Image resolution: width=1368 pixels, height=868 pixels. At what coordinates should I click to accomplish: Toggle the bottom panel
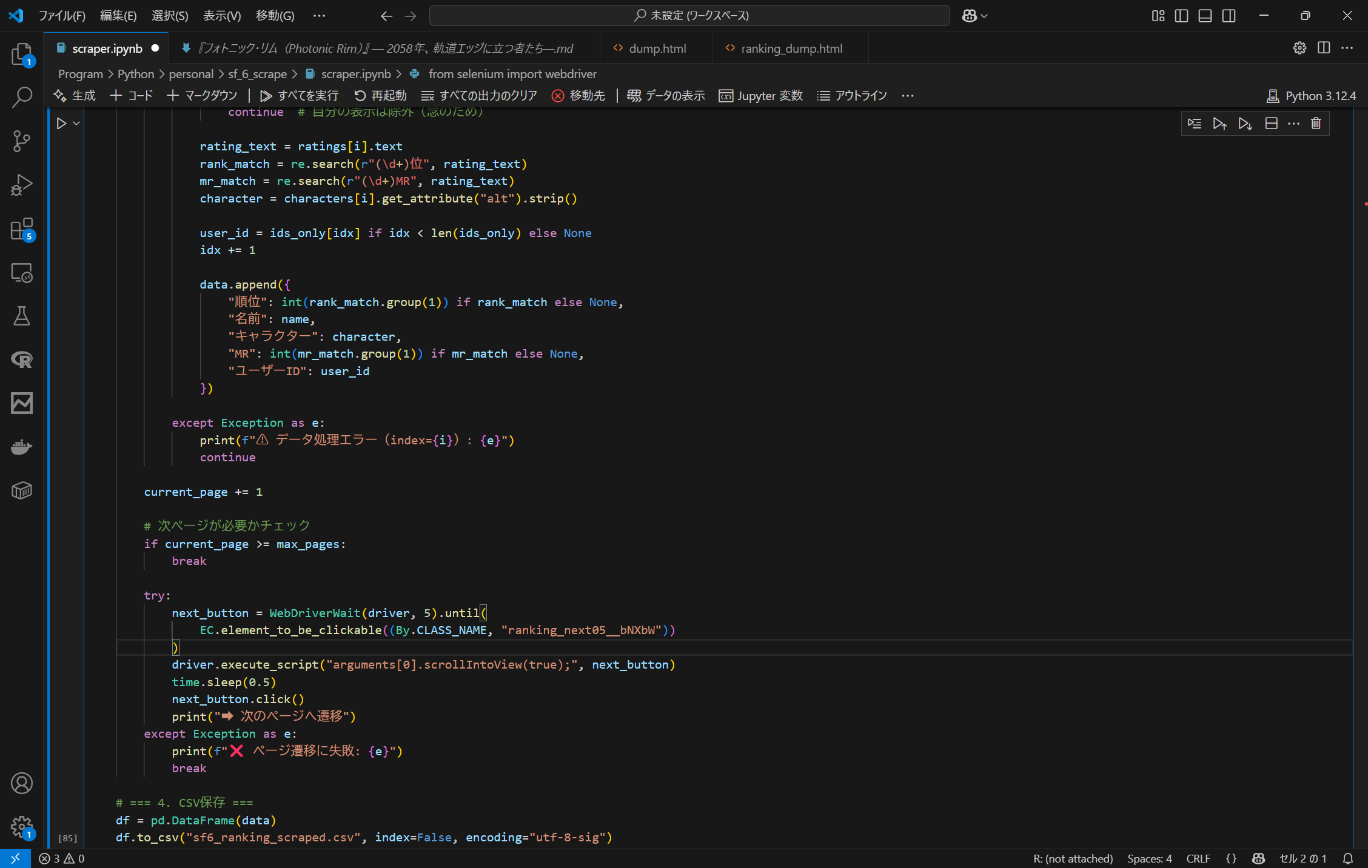tap(1205, 16)
